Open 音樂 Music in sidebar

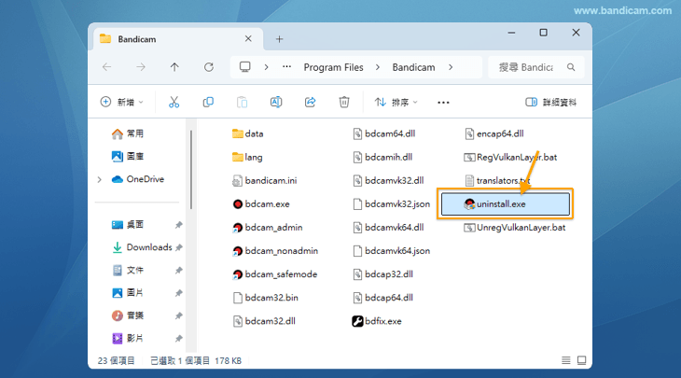[x=128, y=315]
